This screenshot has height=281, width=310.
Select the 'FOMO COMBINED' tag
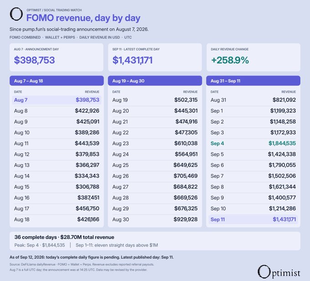(25, 37)
